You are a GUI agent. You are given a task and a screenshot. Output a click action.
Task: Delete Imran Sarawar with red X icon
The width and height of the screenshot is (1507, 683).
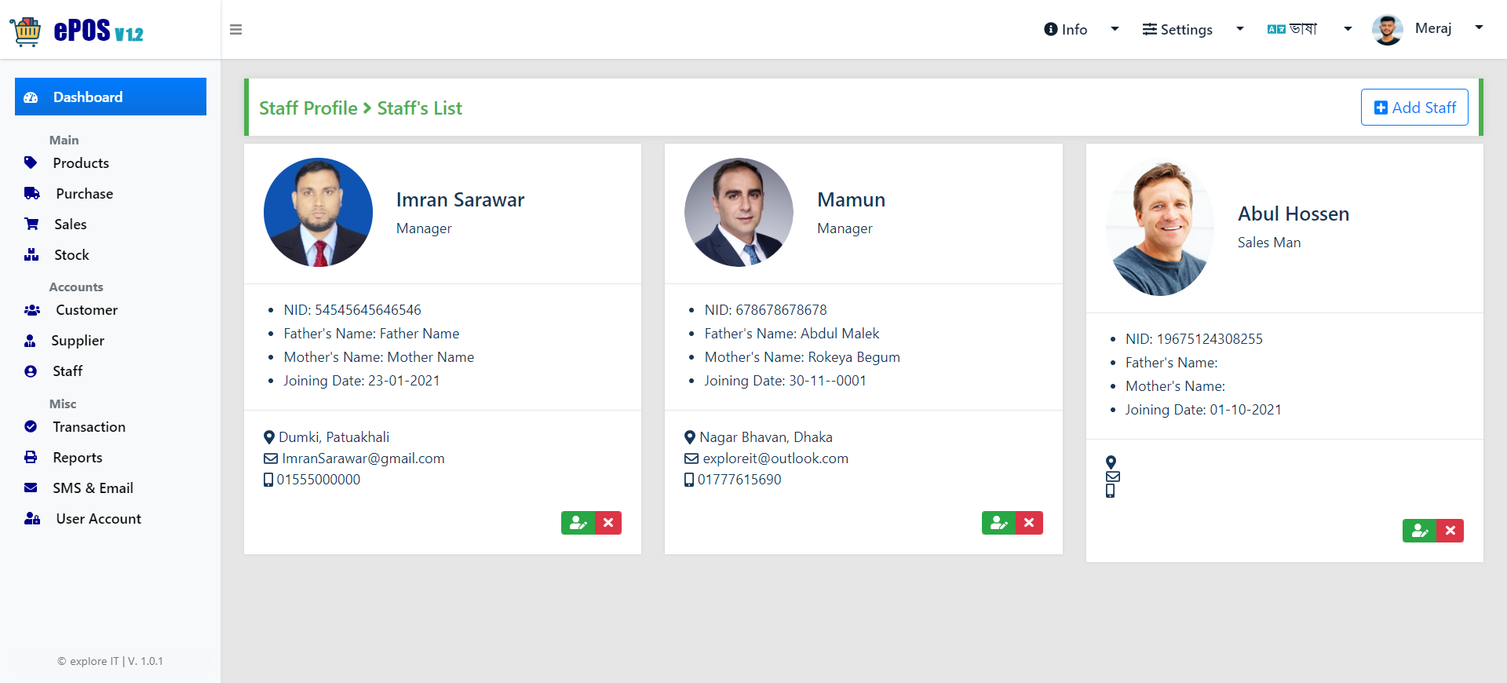click(608, 523)
